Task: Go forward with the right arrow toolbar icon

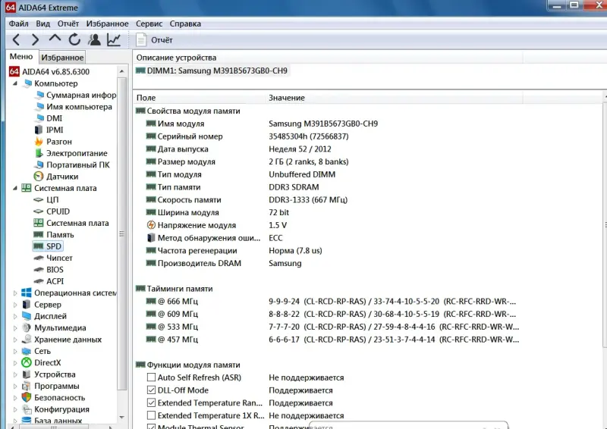Action: point(35,39)
